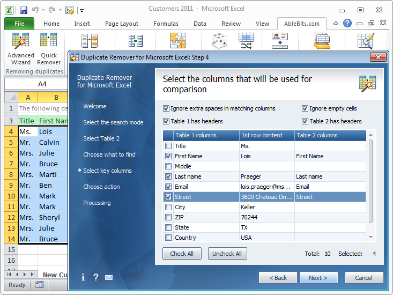Select row 15 header in worksheet
This screenshot has height=295, width=393.
point(11,249)
